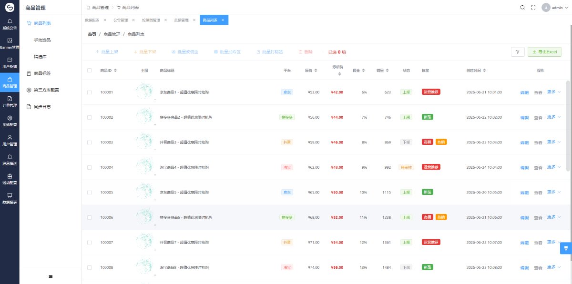Viewport: 572px width, 284px height.
Task: Toggle fullscreen mode icon in header
Action: click(x=533, y=8)
